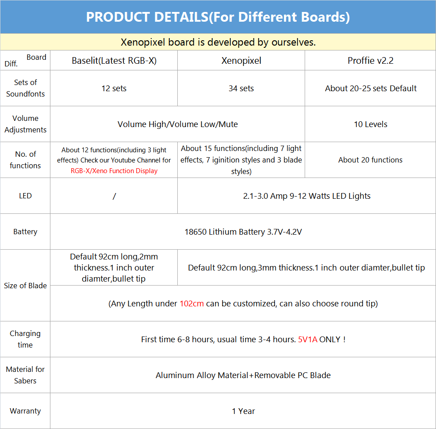The width and height of the screenshot is (436, 429).
Task: Click the 'Default 92cm long,3mm thickness' cell
Action: coord(306,267)
